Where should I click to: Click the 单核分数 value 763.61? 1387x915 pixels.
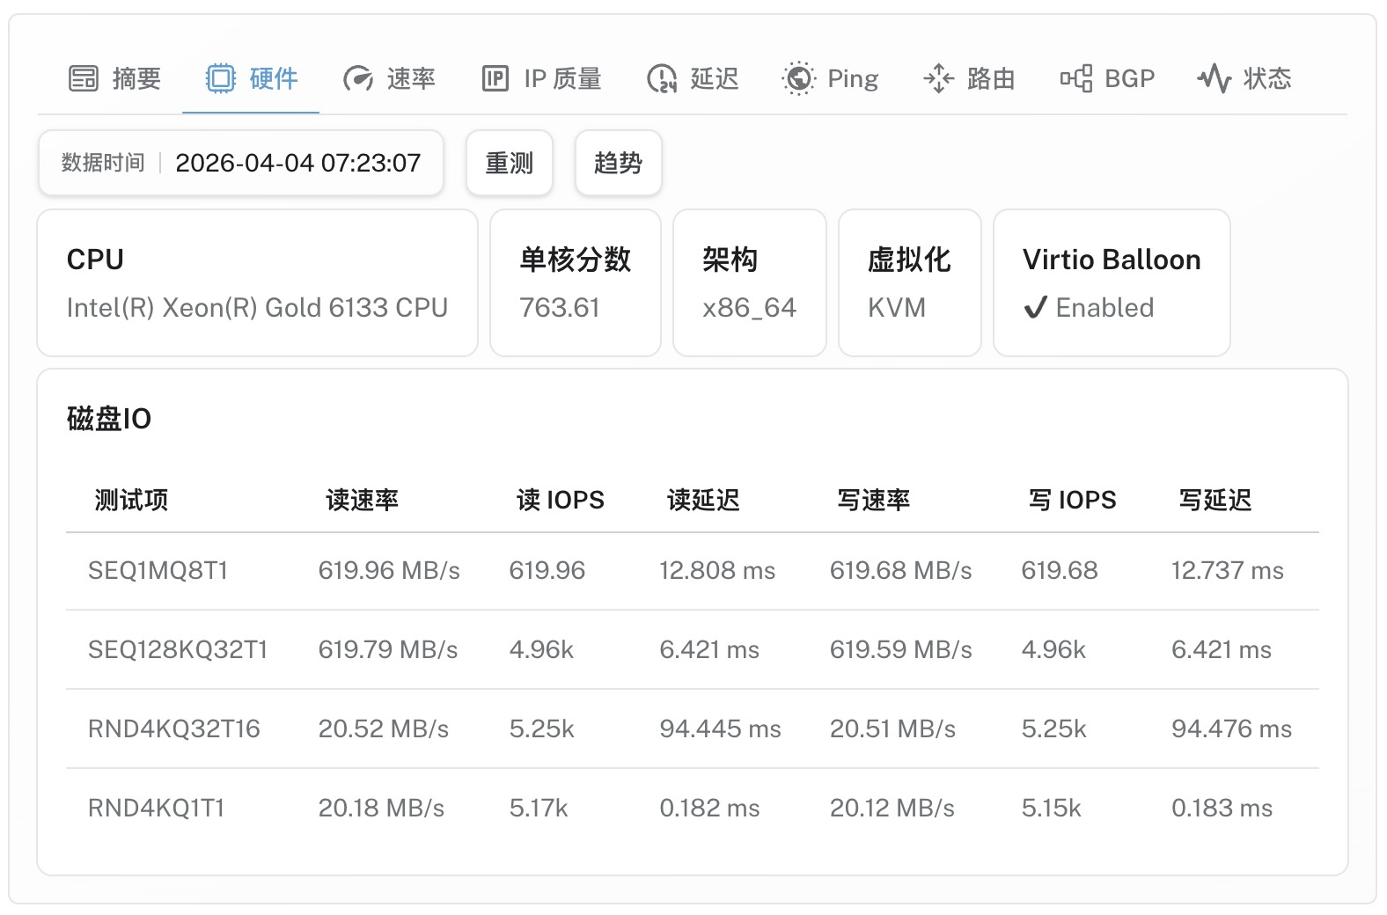tap(560, 307)
